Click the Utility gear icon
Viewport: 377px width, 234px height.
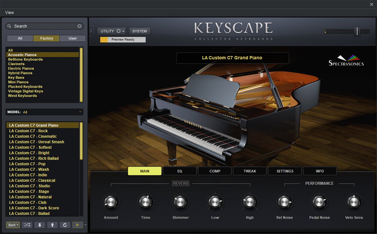[x=118, y=31]
